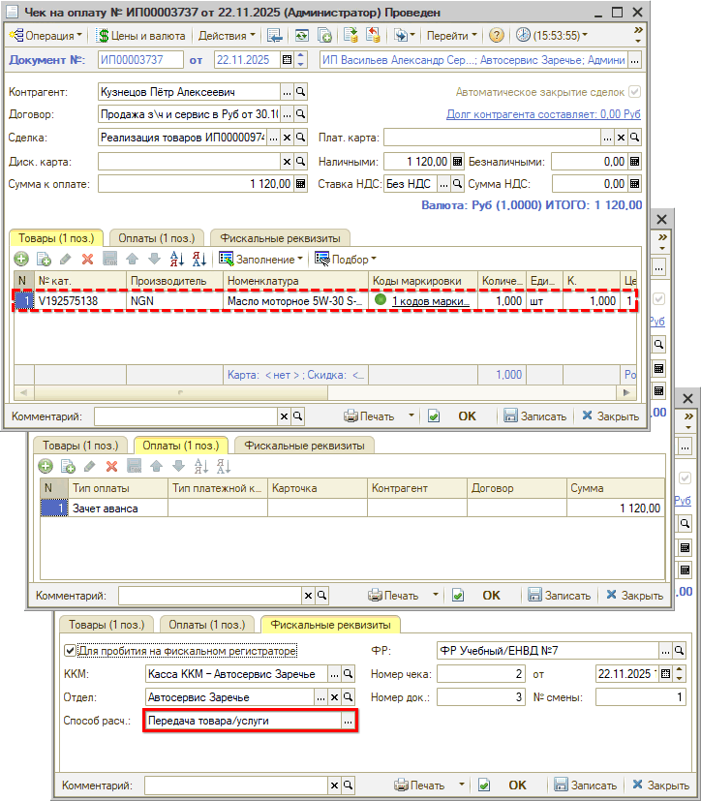Delete row with red X icon in Товары toolbar

87,260
